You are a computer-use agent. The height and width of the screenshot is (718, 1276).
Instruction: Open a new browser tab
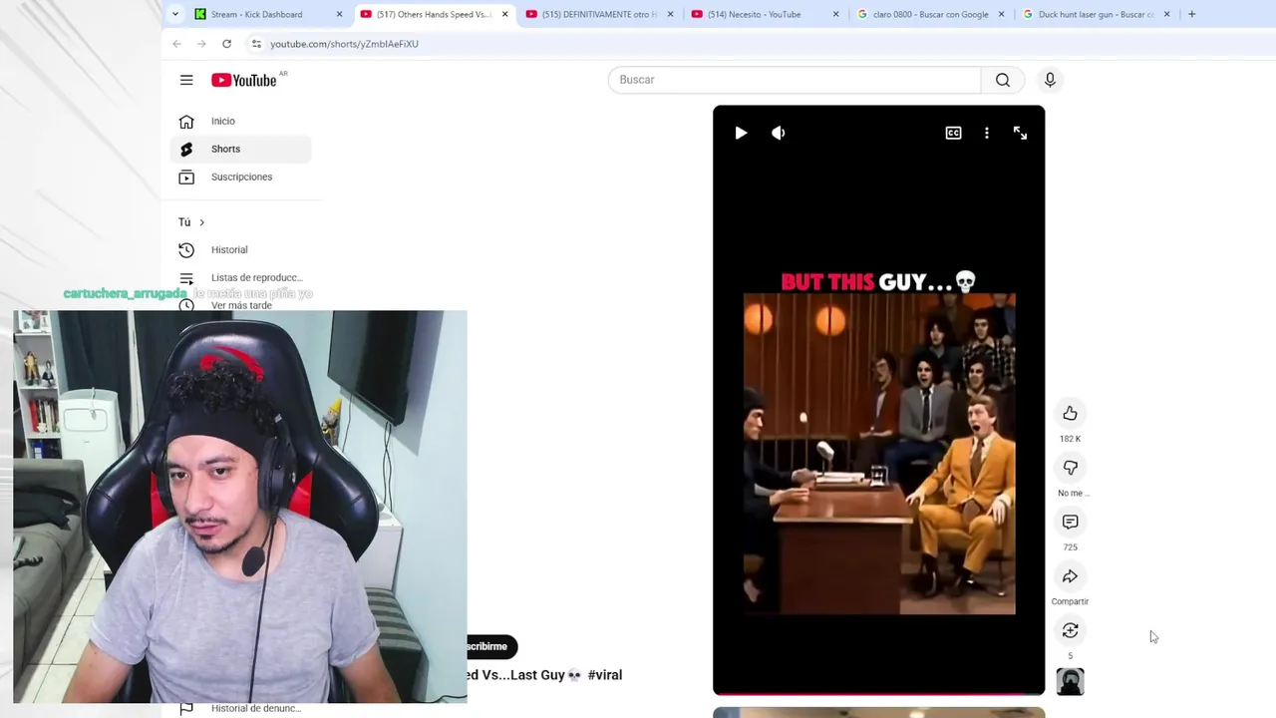pos(1191,14)
